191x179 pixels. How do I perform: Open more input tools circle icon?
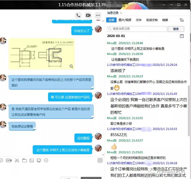pyautogui.click(x=46, y=160)
